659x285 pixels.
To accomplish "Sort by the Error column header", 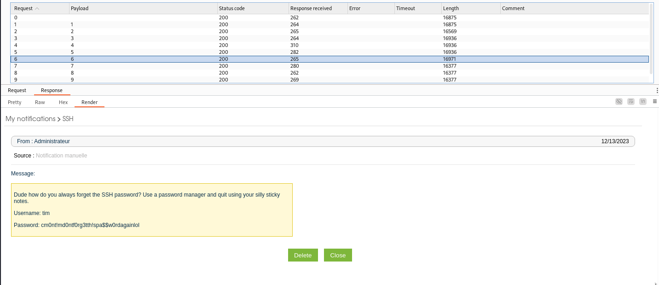I will (371, 8).
